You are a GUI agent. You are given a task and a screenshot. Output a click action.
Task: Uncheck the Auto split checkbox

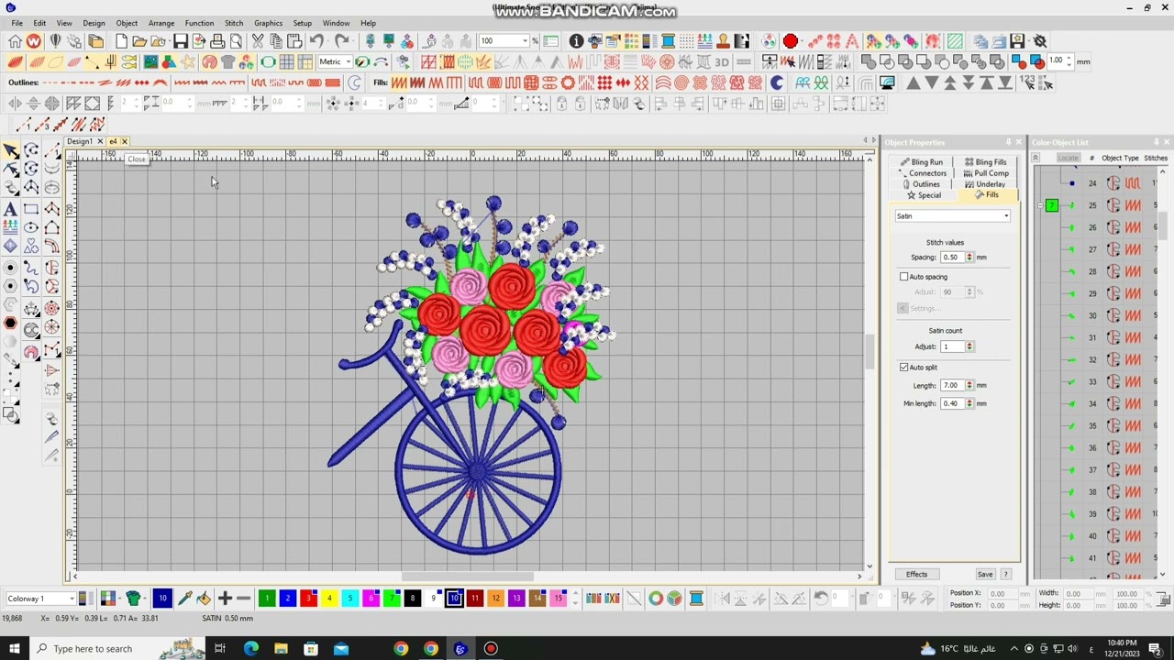904,367
